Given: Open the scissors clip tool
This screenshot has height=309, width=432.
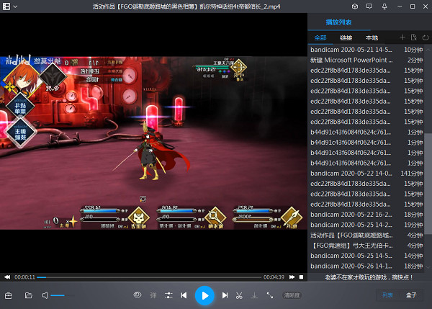Looking at the screenshot, I should (239, 295).
